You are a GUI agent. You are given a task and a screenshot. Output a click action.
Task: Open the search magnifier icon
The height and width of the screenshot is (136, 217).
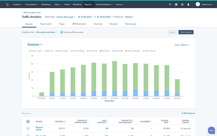coord(170,5)
